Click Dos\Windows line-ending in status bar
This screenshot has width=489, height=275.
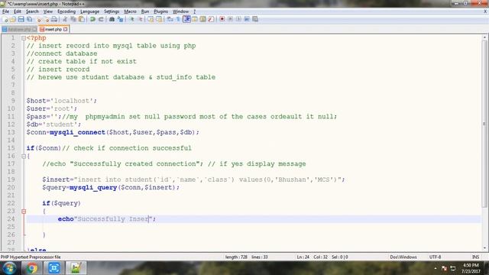(403, 257)
